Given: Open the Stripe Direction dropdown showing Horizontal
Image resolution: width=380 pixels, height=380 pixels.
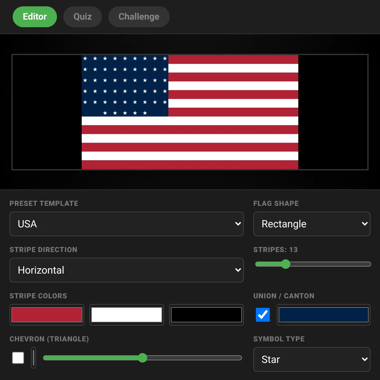Looking at the screenshot, I should tap(127, 270).
